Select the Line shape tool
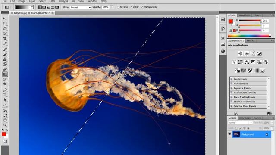 pyautogui.click(x=5, y=105)
